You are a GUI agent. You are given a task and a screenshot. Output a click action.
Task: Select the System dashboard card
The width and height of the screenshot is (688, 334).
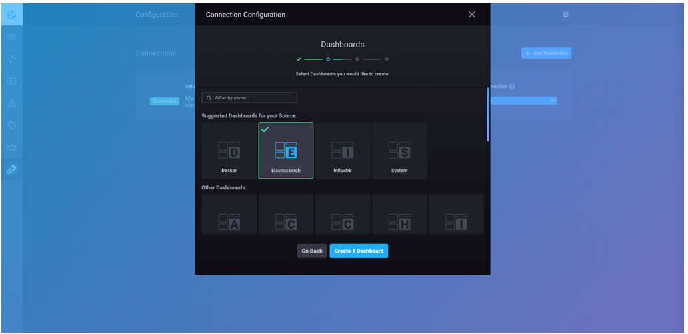pos(399,151)
